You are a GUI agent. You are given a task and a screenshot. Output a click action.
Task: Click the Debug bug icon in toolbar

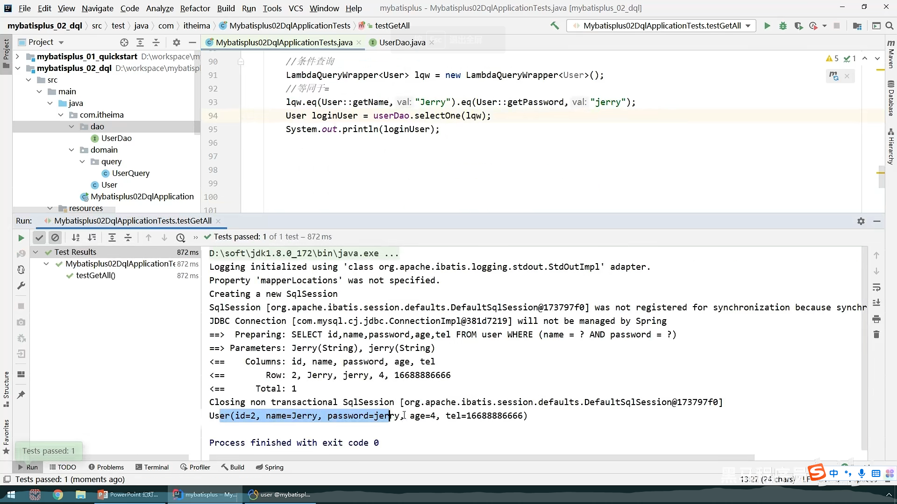[x=783, y=26]
